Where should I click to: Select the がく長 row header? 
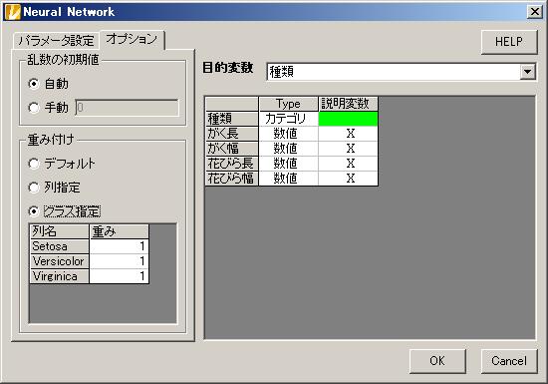(232, 134)
